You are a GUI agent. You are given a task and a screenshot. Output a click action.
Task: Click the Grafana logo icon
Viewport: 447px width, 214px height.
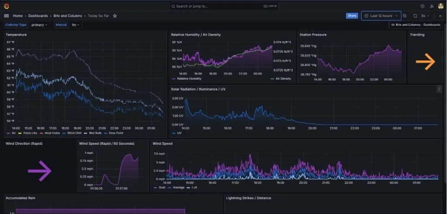click(6, 6)
